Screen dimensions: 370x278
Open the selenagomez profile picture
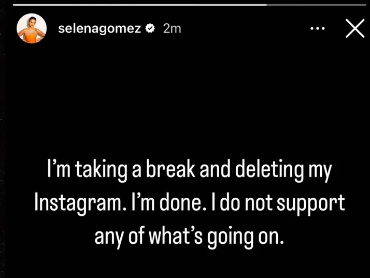coord(31,28)
